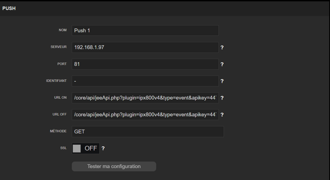The image size is (330, 180).
Task: Click the SERVEUR label
Action: point(58,47)
